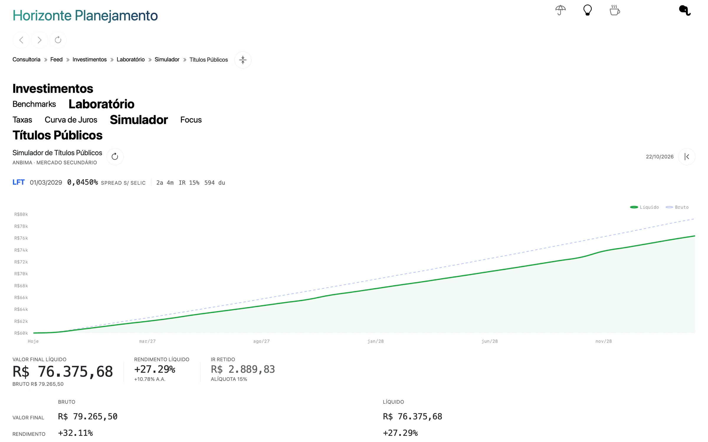Click the LFT bond label
Image resolution: width=708 pixels, height=442 pixels.
pyautogui.click(x=18, y=182)
